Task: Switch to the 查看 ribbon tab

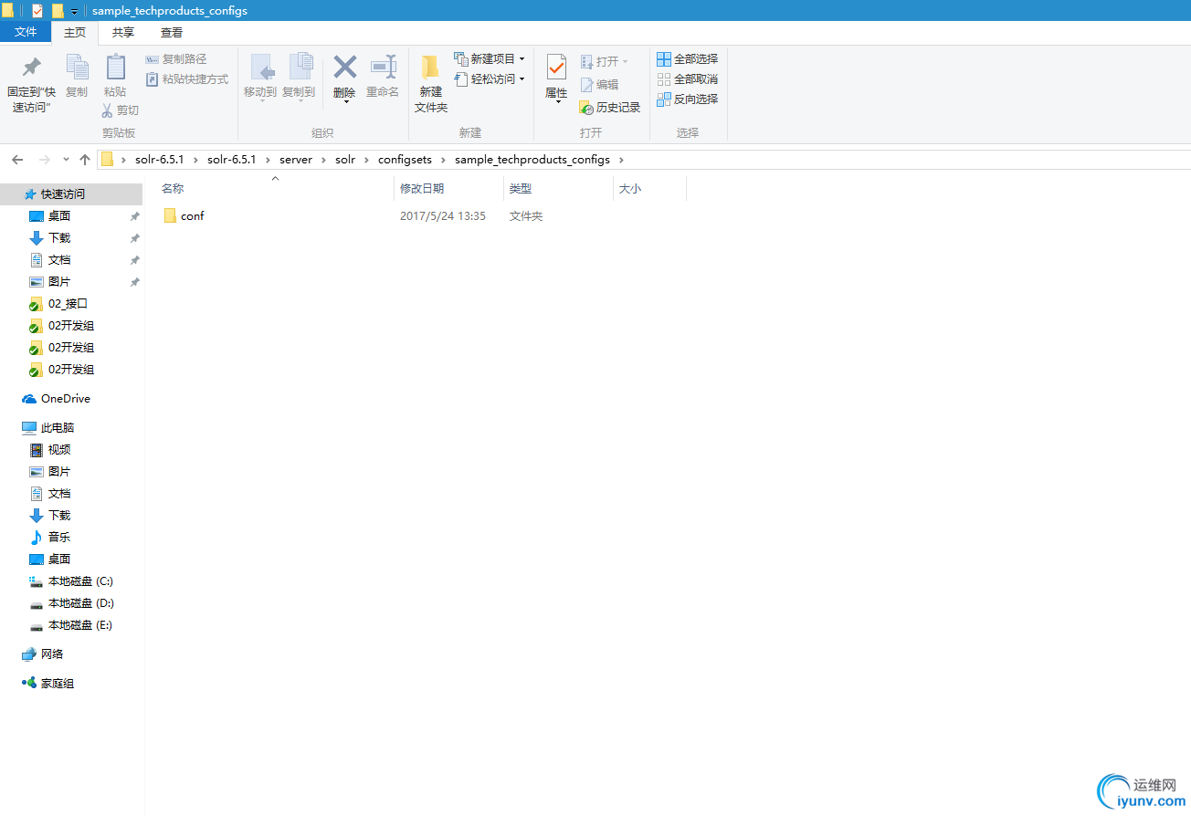Action: [172, 33]
